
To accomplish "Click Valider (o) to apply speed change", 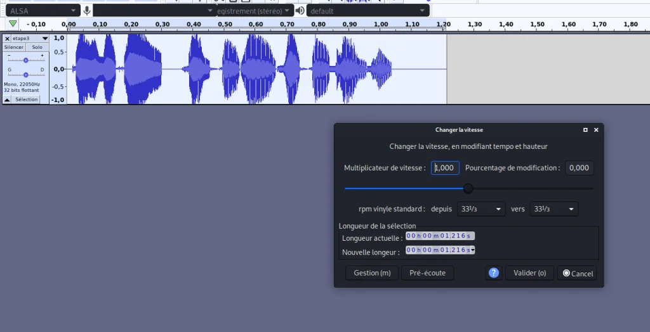I will pyautogui.click(x=529, y=273).
